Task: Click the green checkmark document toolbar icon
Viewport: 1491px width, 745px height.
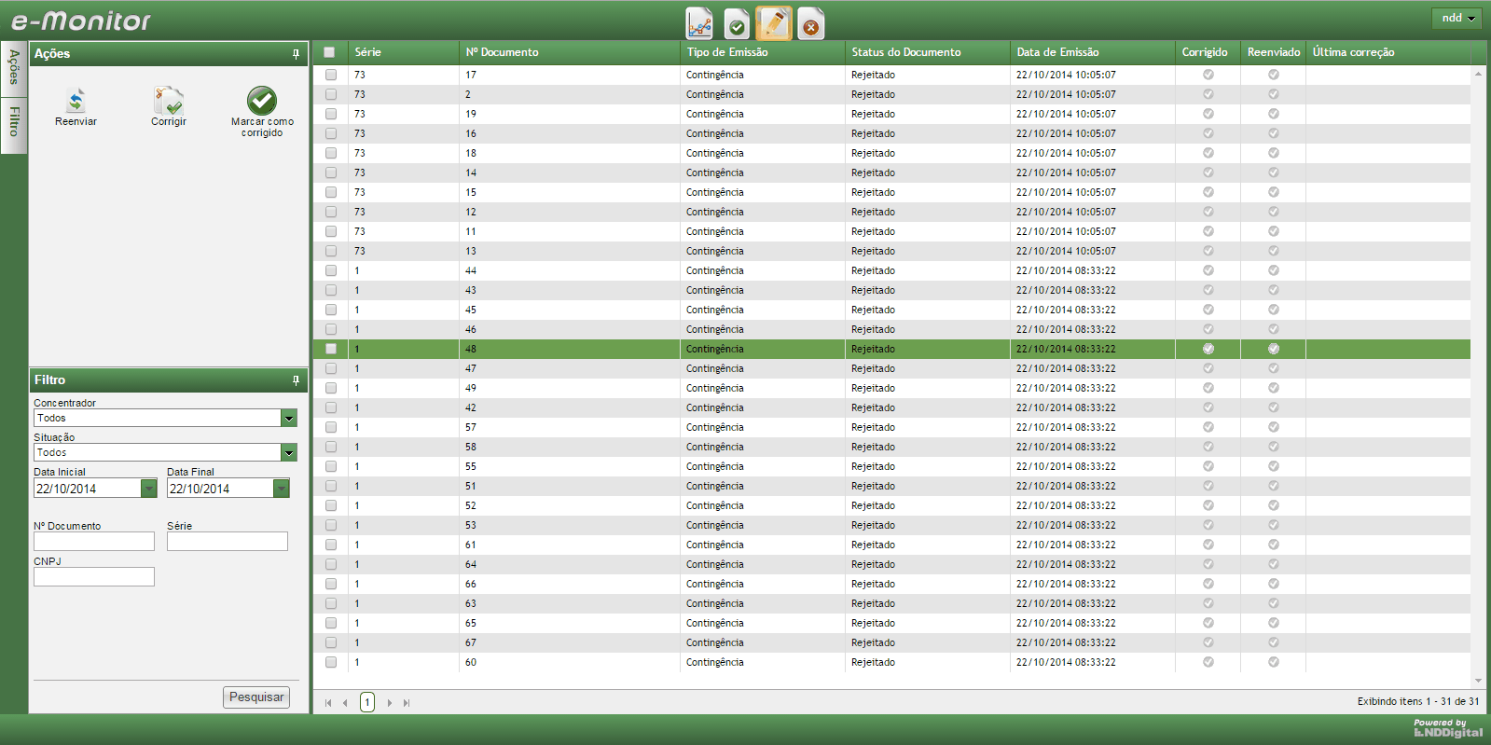Action: [737, 25]
